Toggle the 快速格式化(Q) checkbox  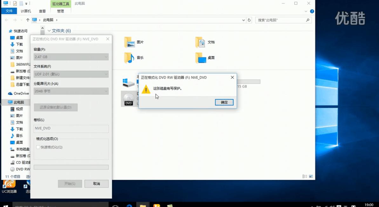pyautogui.click(x=38, y=147)
